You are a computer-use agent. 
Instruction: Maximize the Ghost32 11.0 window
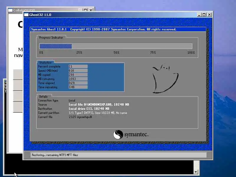204,15
